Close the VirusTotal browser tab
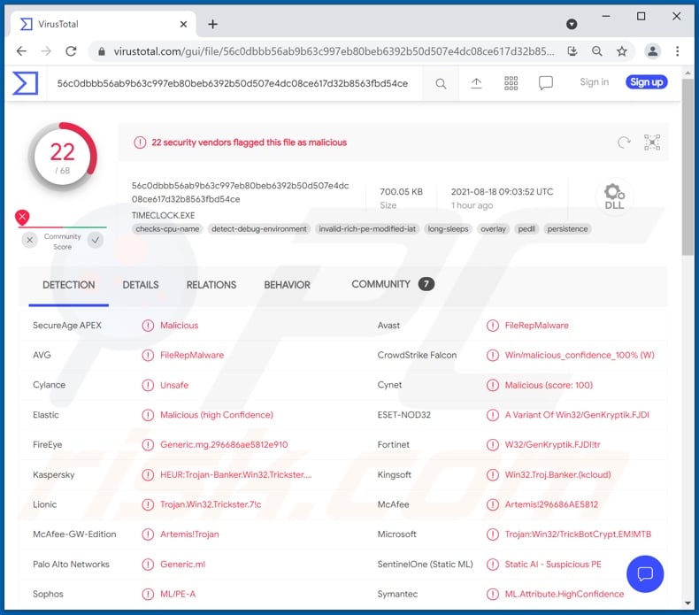The width and height of the screenshot is (699, 615). 183,24
